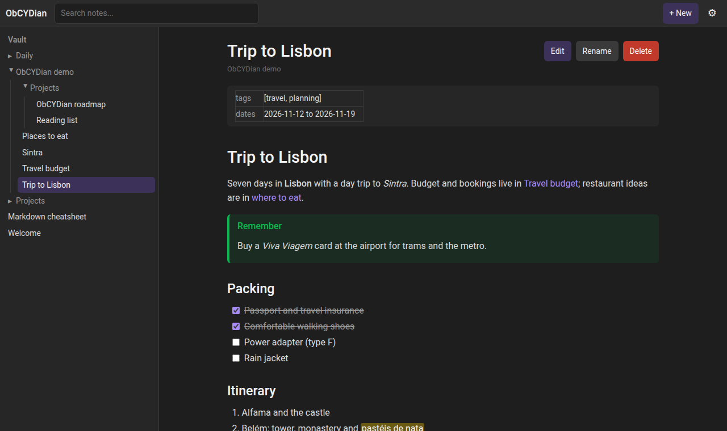727x431 pixels.
Task: Uncheck Passport and travel insurance
Action: [236, 311]
